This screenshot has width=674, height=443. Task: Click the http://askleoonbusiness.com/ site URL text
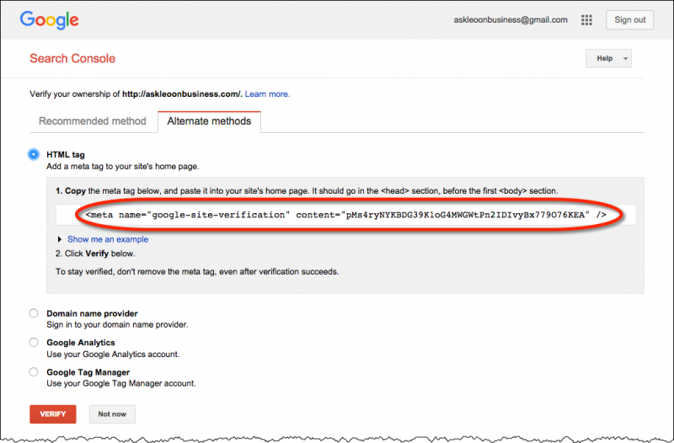pos(182,94)
